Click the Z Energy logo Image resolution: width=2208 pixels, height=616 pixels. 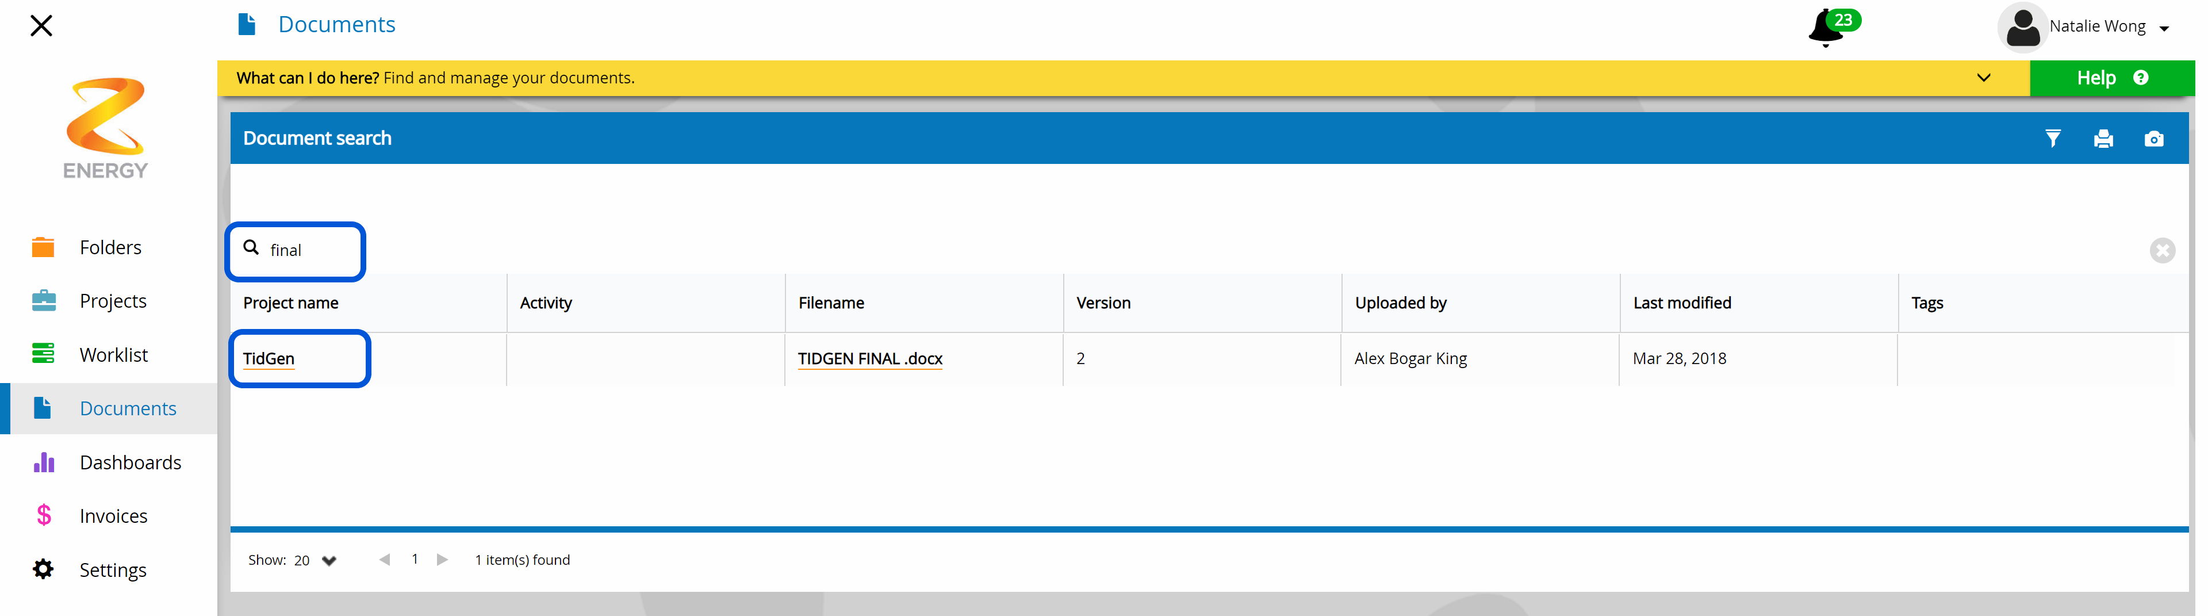click(105, 129)
